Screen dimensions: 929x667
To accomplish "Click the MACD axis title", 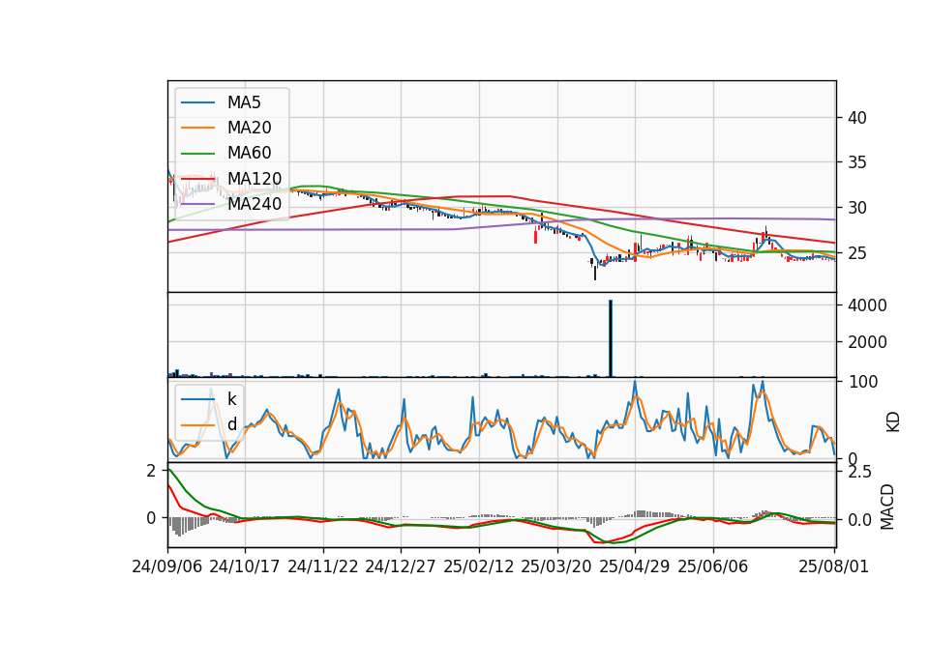I will pyautogui.click(x=887, y=507).
